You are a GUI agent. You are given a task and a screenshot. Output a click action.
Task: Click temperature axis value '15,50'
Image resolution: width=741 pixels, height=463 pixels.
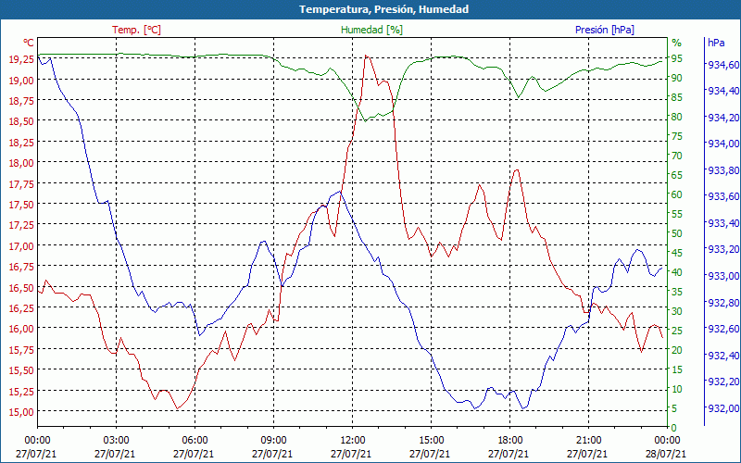tap(21, 369)
